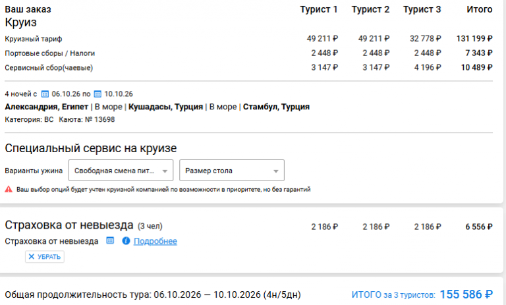Viewport: 506px width, 305px height.
Task: Click the Александрия, Египет port name
Action: 47,107
